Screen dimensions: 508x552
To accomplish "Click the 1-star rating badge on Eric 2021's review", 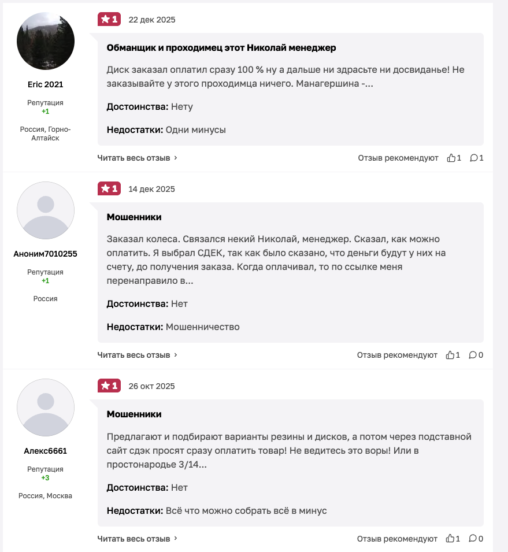I will tap(109, 19).
